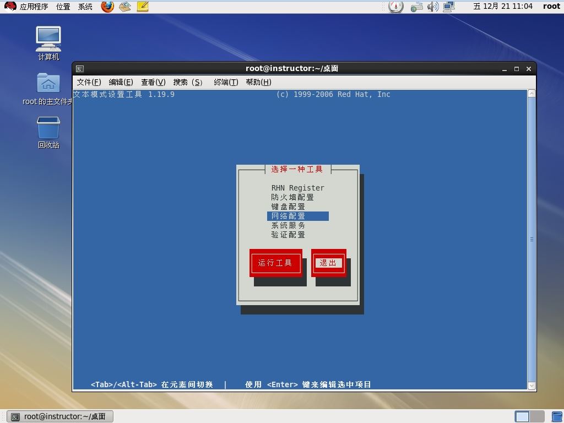Image resolution: width=564 pixels, height=423 pixels.
Task: Select RHN Register in tool list
Action: 298,188
